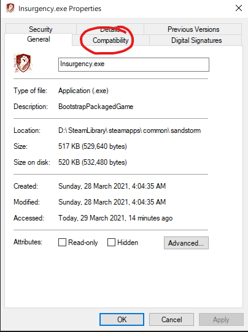Click the title bar Insurgency icon
Screen dimensions: 248x332
[x=10, y=8]
